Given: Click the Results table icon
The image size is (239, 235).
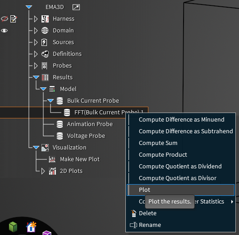Looking at the screenshot, I should (x=45, y=77).
